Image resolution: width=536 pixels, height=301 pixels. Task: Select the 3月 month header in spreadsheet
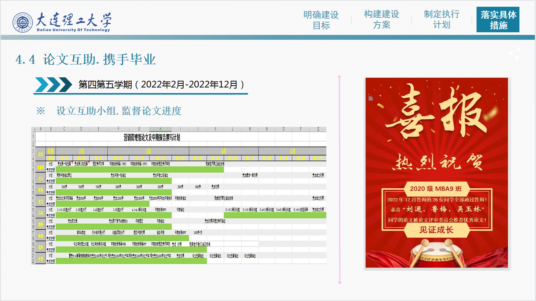coord(148,151)
